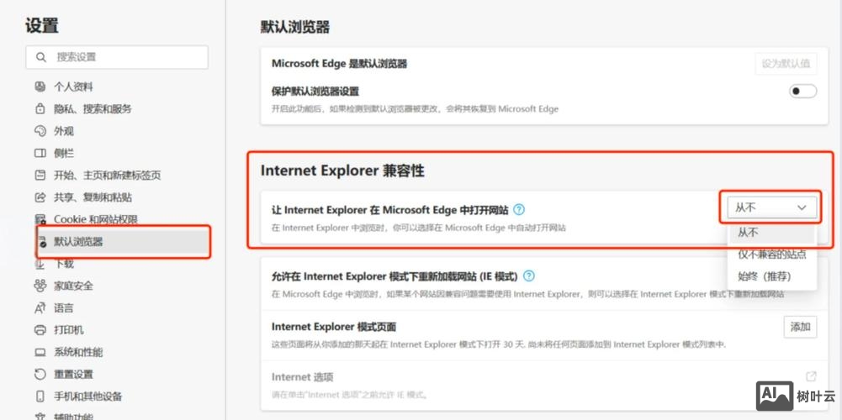This screenshot has width=842, height=420.
Task: Open the 从不 dropdown for IE compatibility
Action: tap(771, 207)
